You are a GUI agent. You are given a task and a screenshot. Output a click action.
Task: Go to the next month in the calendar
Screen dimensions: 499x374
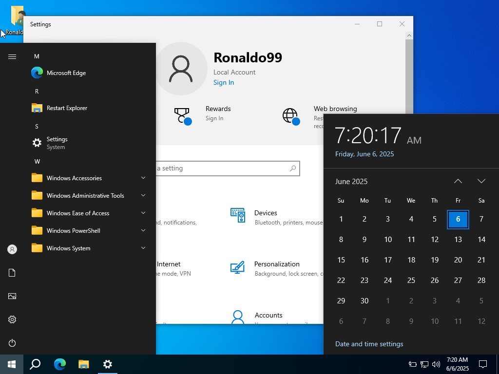pyautogui.click(x=481, y=181)
